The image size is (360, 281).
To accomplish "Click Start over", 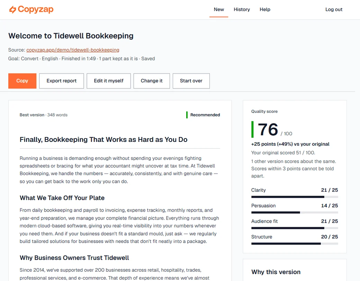I will coord(191,81).
